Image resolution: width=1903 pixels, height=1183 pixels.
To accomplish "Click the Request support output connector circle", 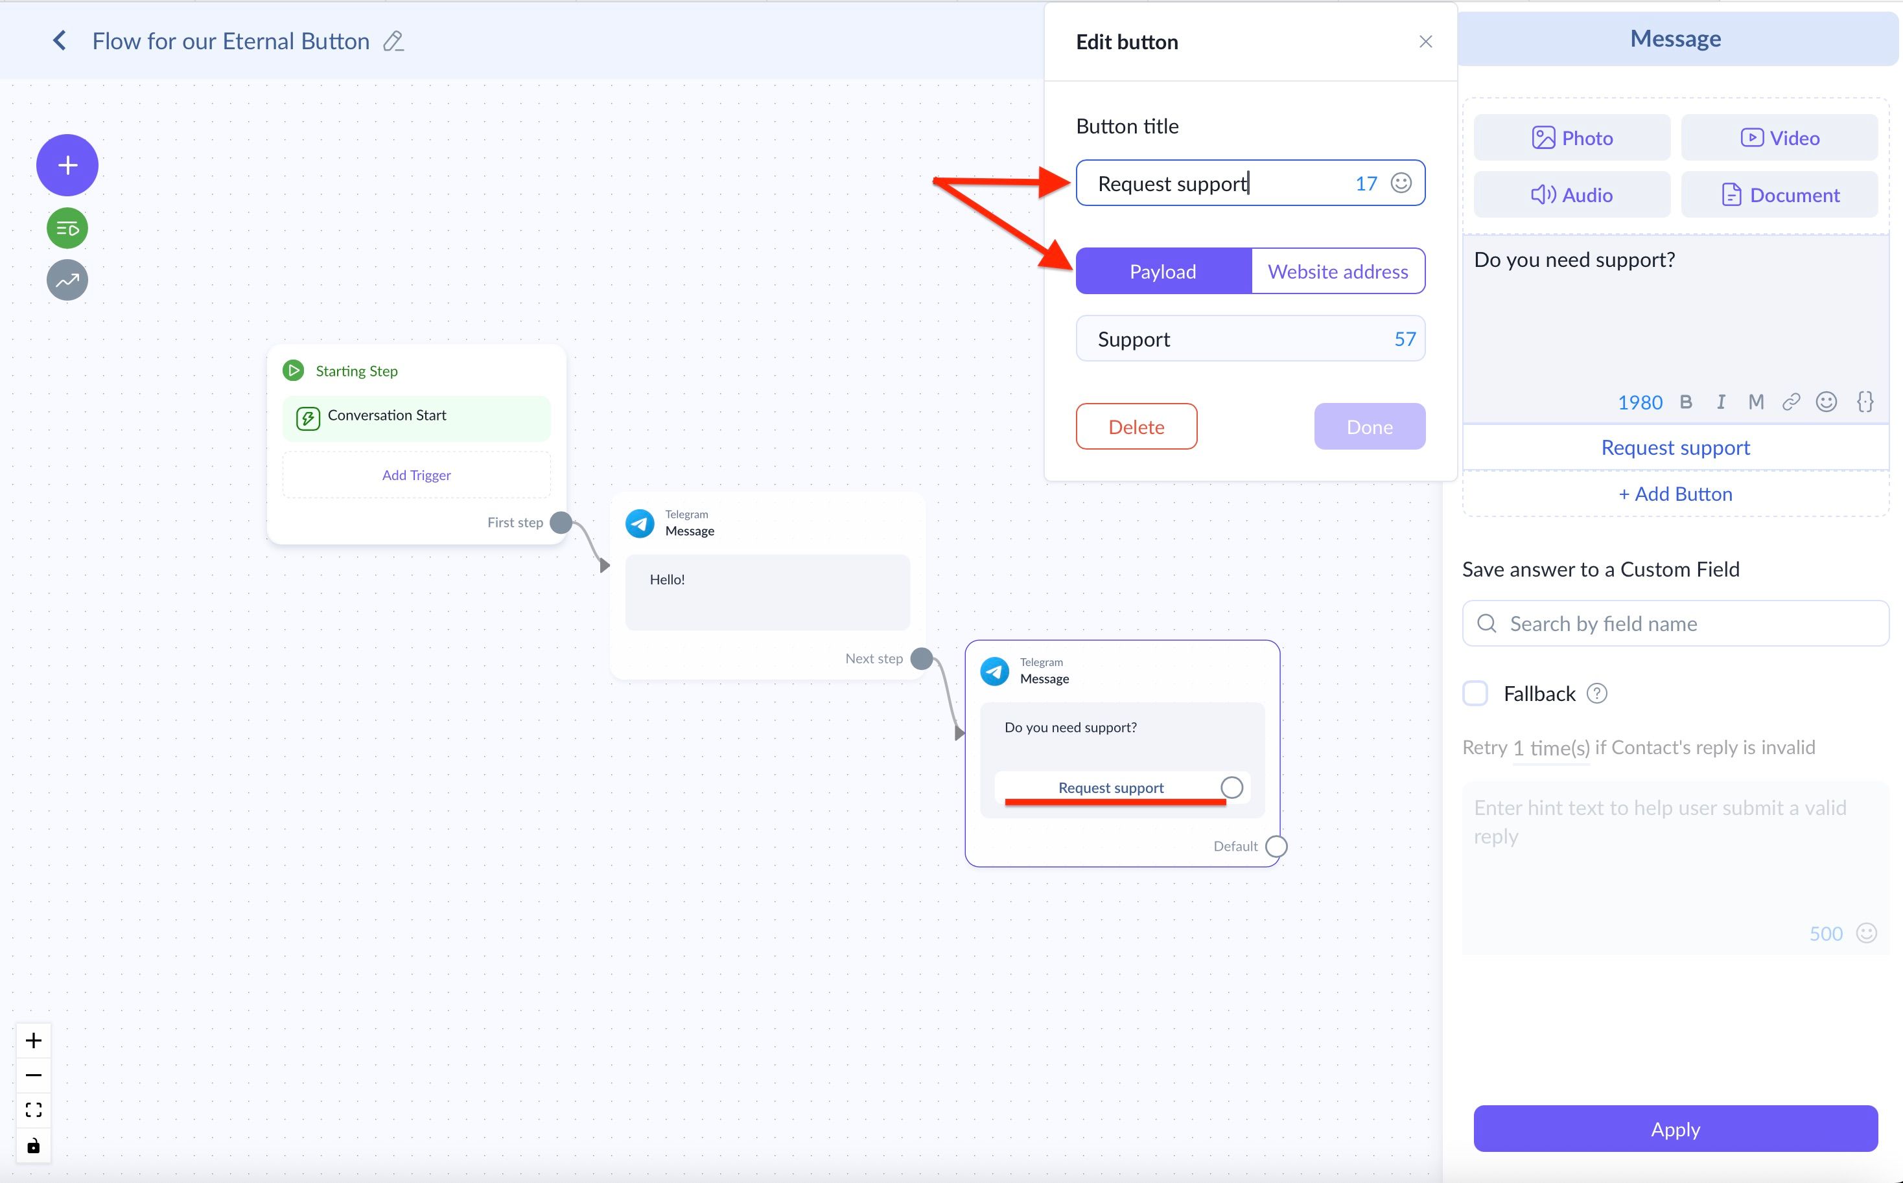I will click(x=1232, y=787).
